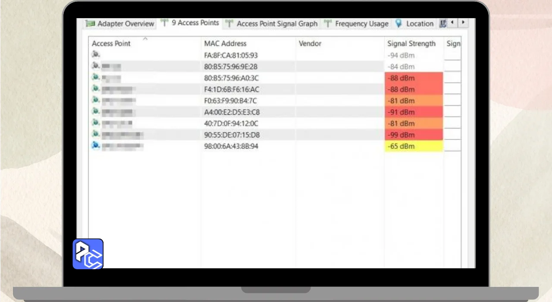Go to the Location tab
The width and height of the screenshot is (552, 302).
pyautogui.click(x=414, y=24)
